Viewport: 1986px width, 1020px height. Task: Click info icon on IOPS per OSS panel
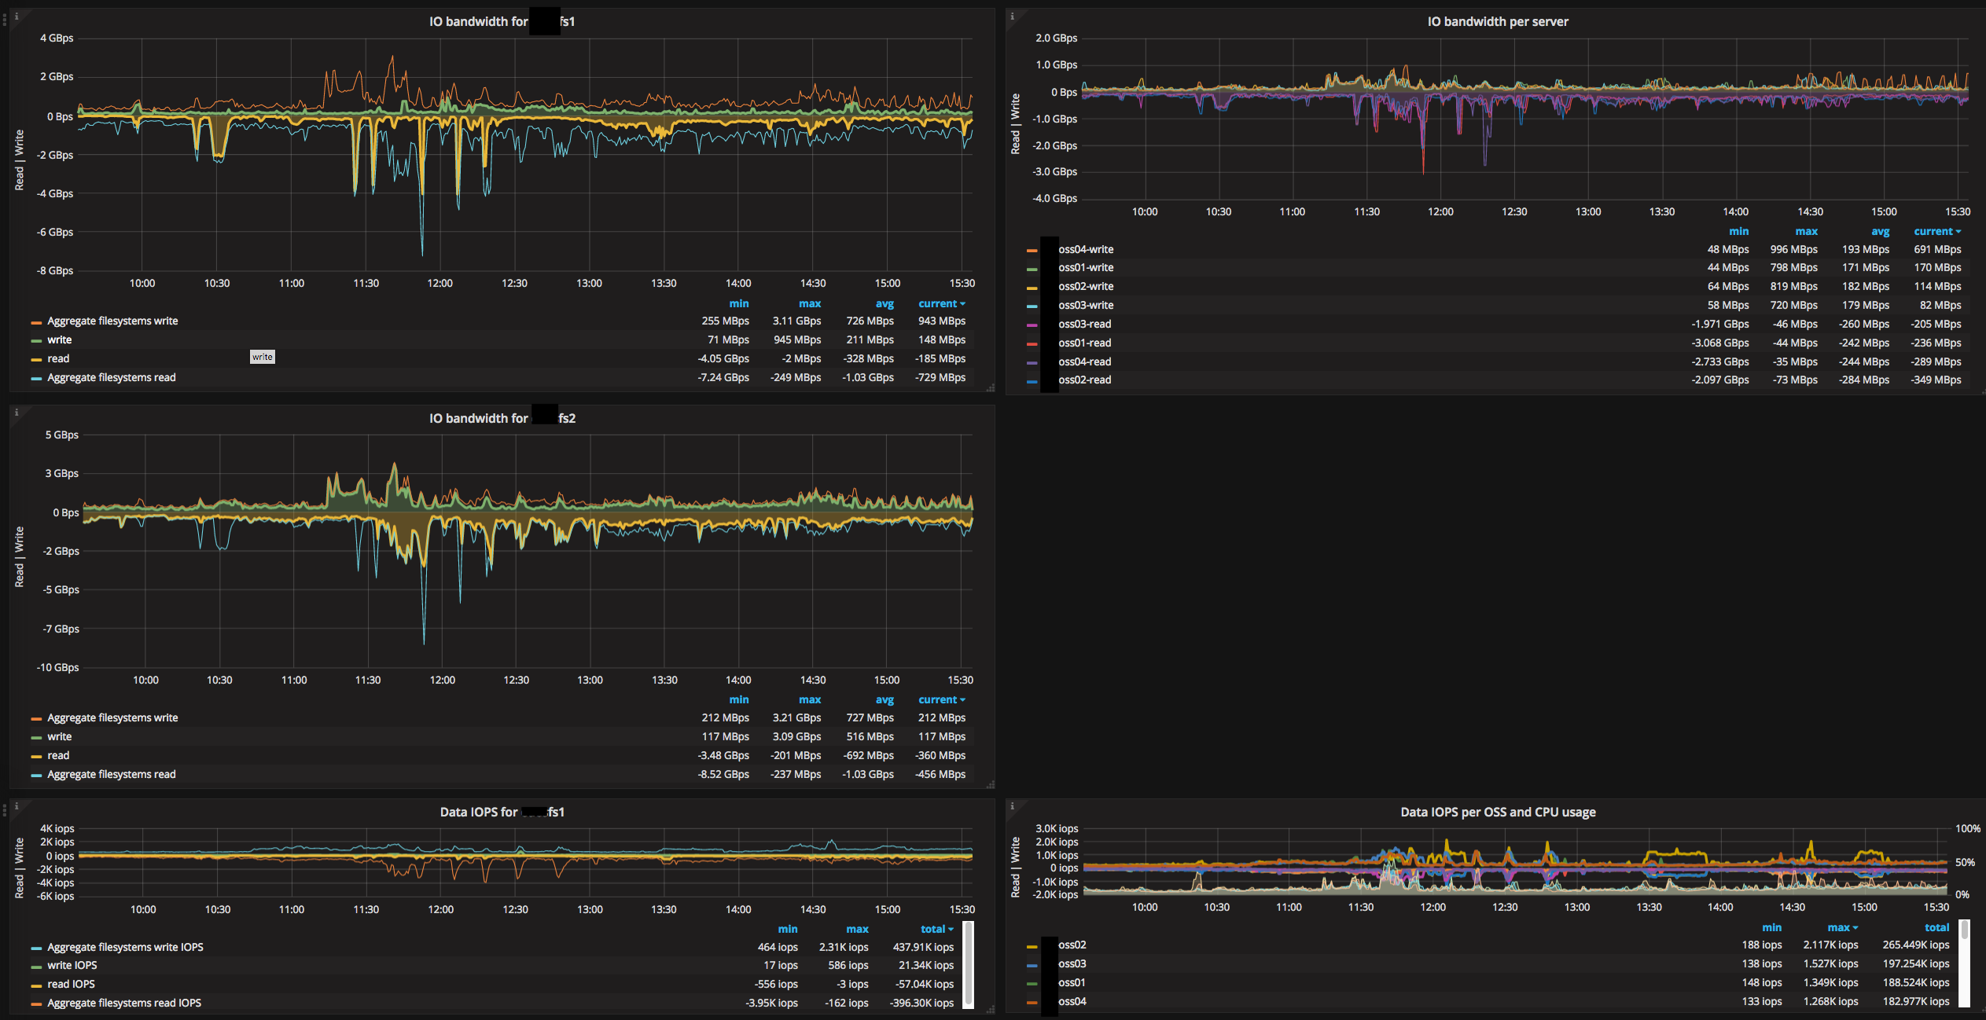point(1013,806)
